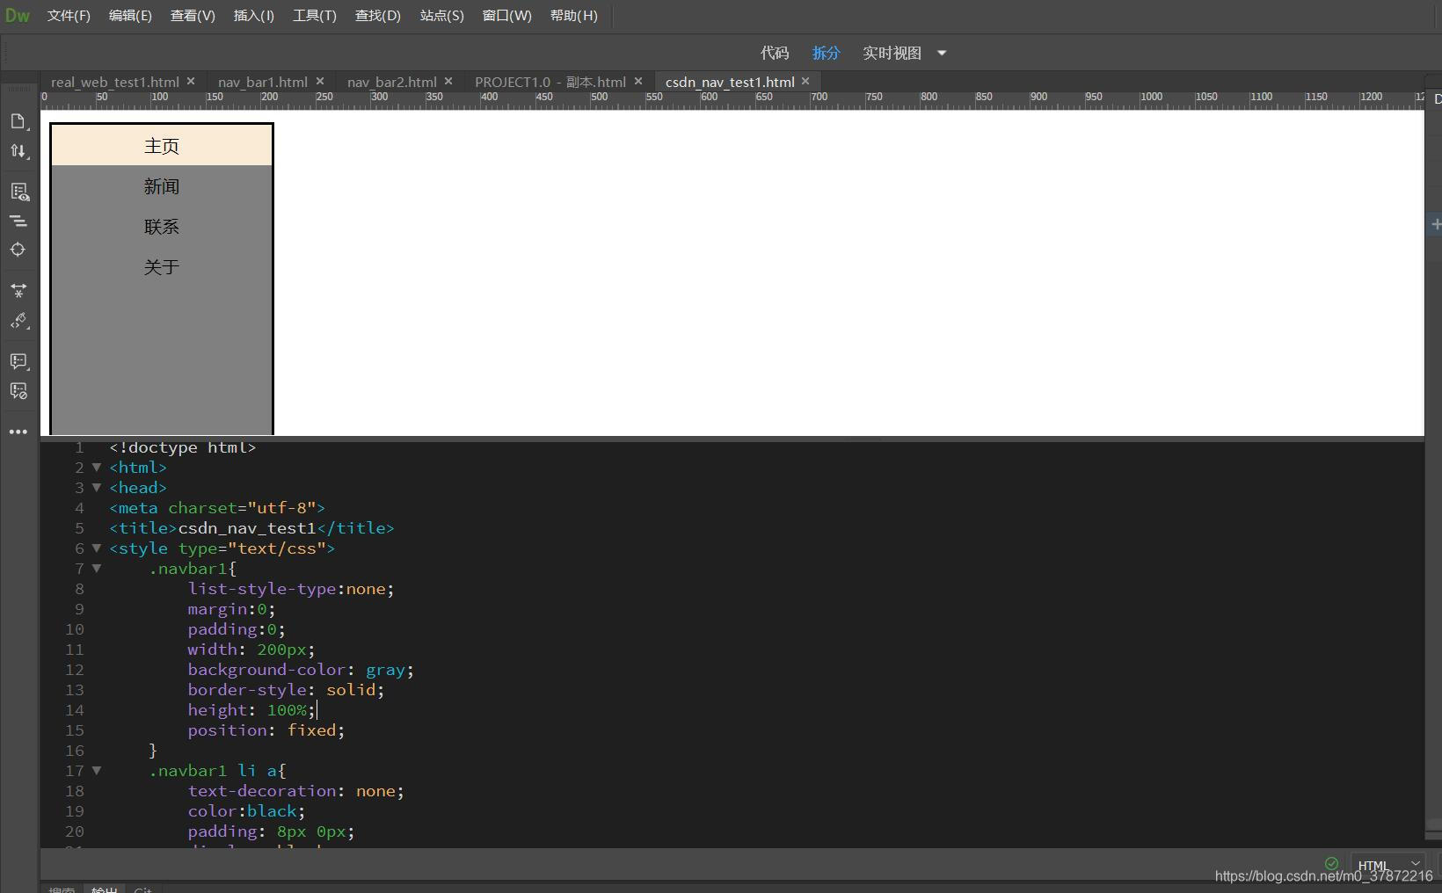The image size is (1442, 893).
Task: Switch to real_web_test1.html document tab
Action: (x=115, y=82)
